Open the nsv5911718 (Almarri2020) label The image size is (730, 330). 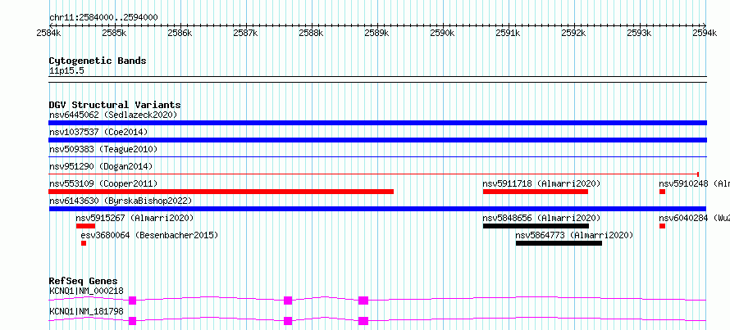pos(542,183)
